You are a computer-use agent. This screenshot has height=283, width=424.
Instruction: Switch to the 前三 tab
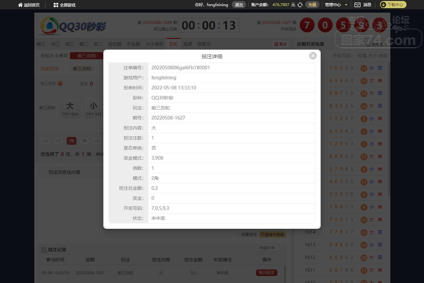pos(41,44)
